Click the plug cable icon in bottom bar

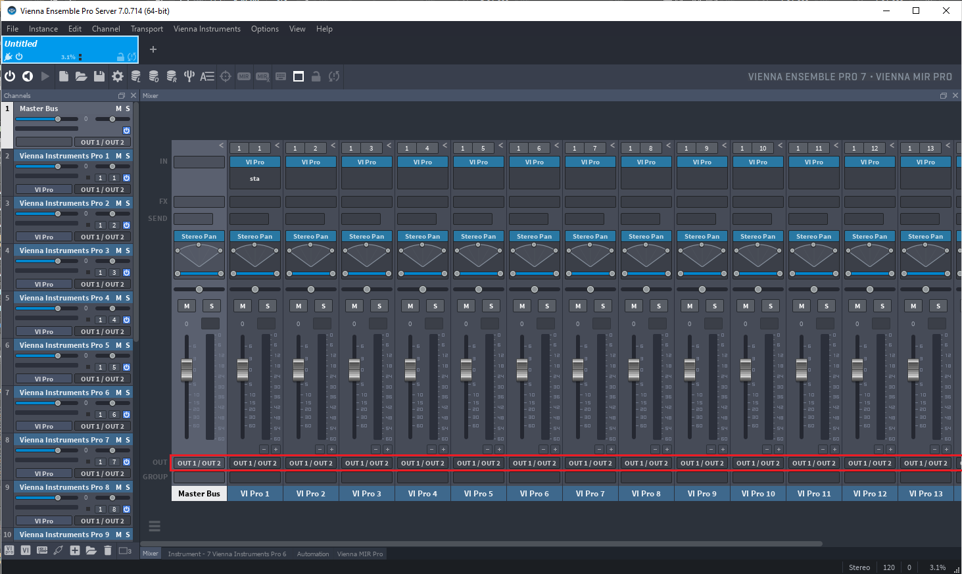(59, 550)
